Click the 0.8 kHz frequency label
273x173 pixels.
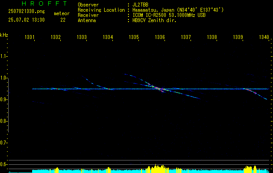pos(3,121)
